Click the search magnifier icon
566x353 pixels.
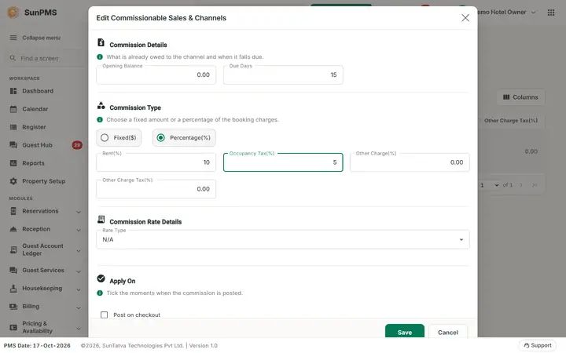pyautogui.click(x=13, y=58)
